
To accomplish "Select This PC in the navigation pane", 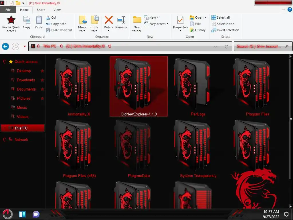I will coord(23,128).
